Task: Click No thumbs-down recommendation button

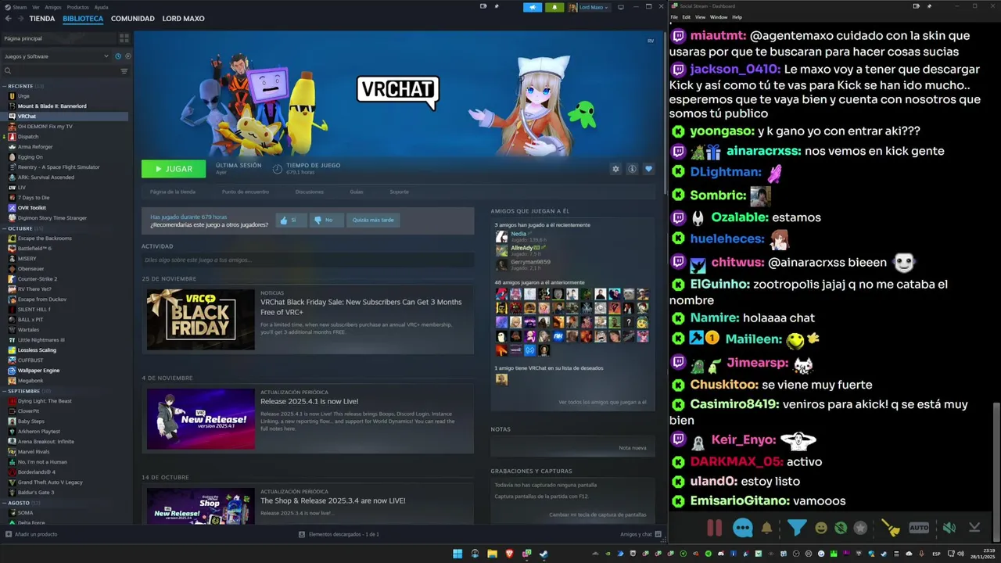Action: [326, 221]
